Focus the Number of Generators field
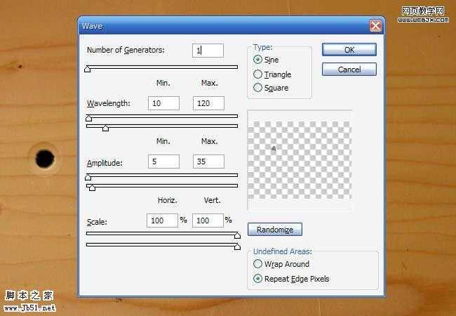The height and width of the screenshot is (316, 456). tap(208, 51)
